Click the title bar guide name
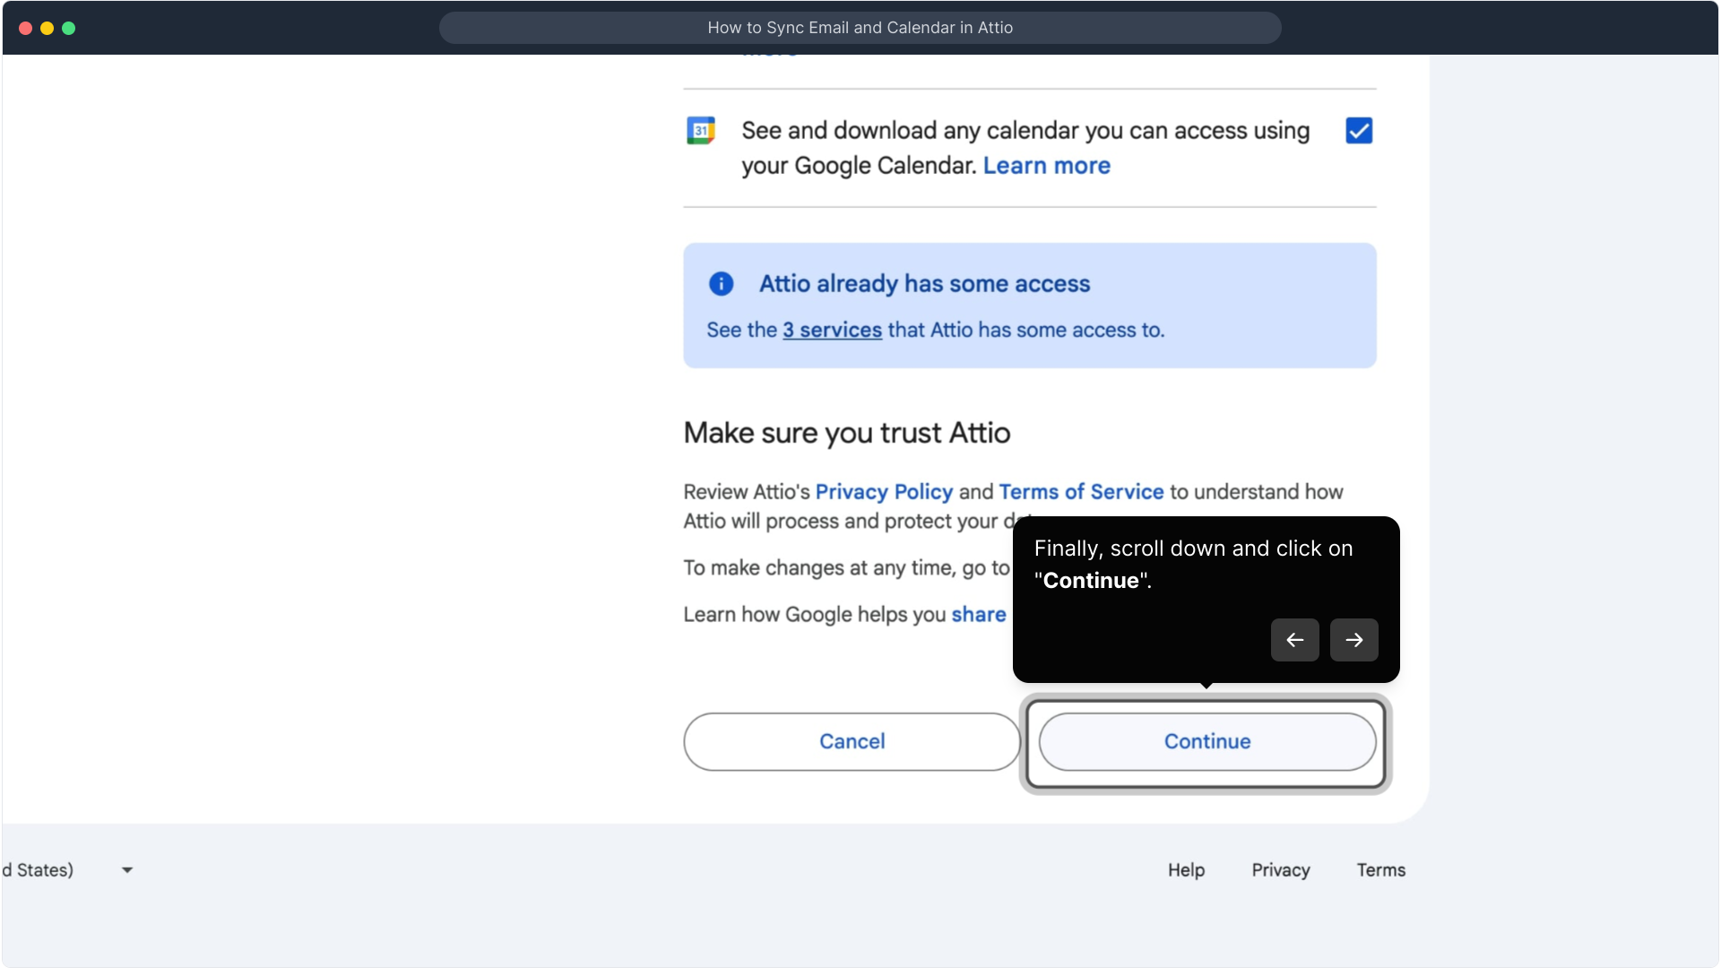 (860, 28)
